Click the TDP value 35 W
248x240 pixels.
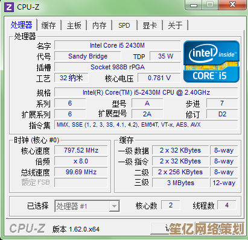click(x=165, y=56)
